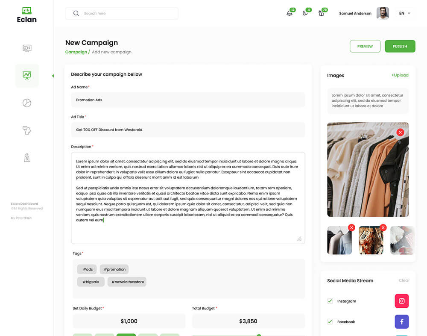Select the pie chart analytics icon
427x336 pixels.
point(26,103)
